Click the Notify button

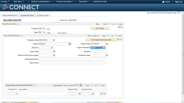tap(34, 102)
